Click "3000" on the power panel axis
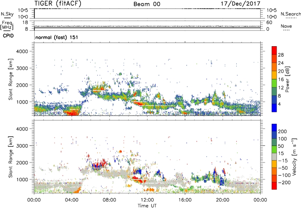 tap(22, 68)
